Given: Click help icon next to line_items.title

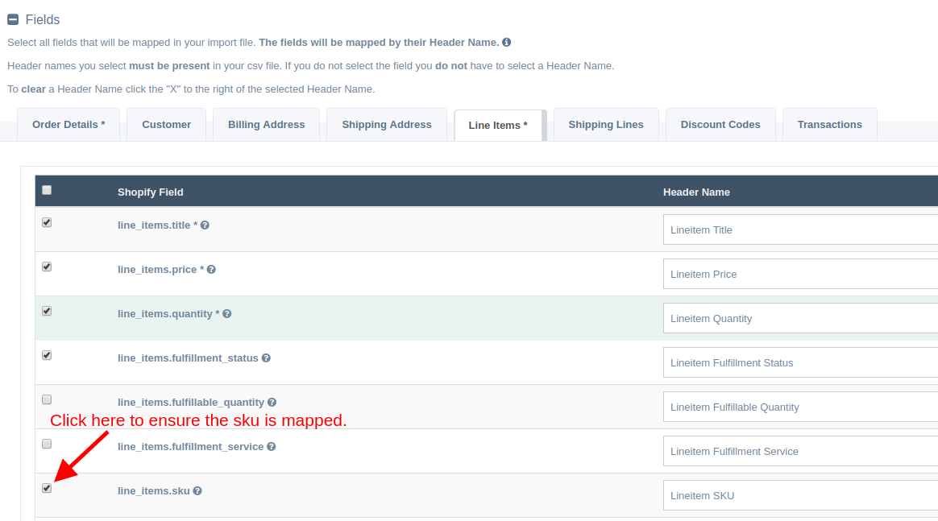Looking at the screenshot, I should click(x=205, y=225).
